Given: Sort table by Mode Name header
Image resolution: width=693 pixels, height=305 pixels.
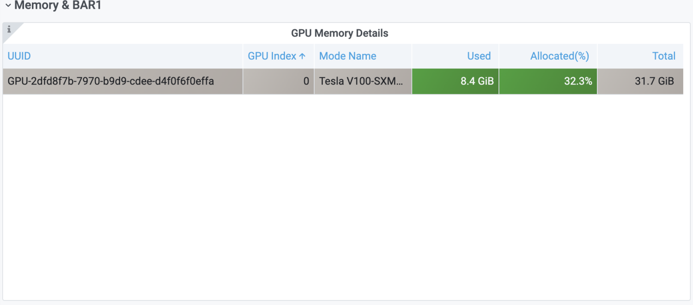Looking at the screenshot, I should tap(347, 56).
